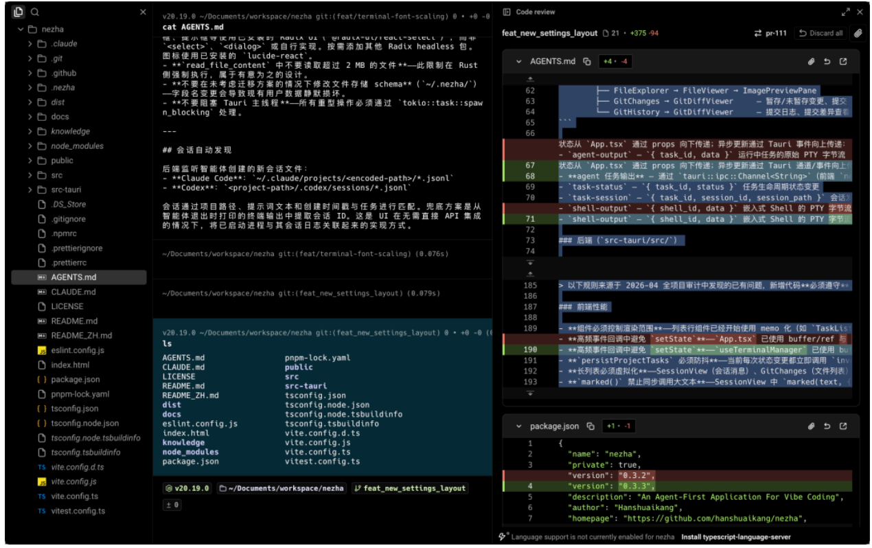Collapse the nezha root folder
Image resolution: width=872 pixels, height=548 pixels.
19,29
